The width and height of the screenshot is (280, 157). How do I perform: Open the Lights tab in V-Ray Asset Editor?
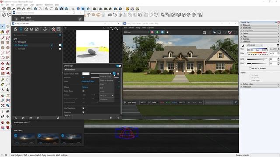click(21, 29)
